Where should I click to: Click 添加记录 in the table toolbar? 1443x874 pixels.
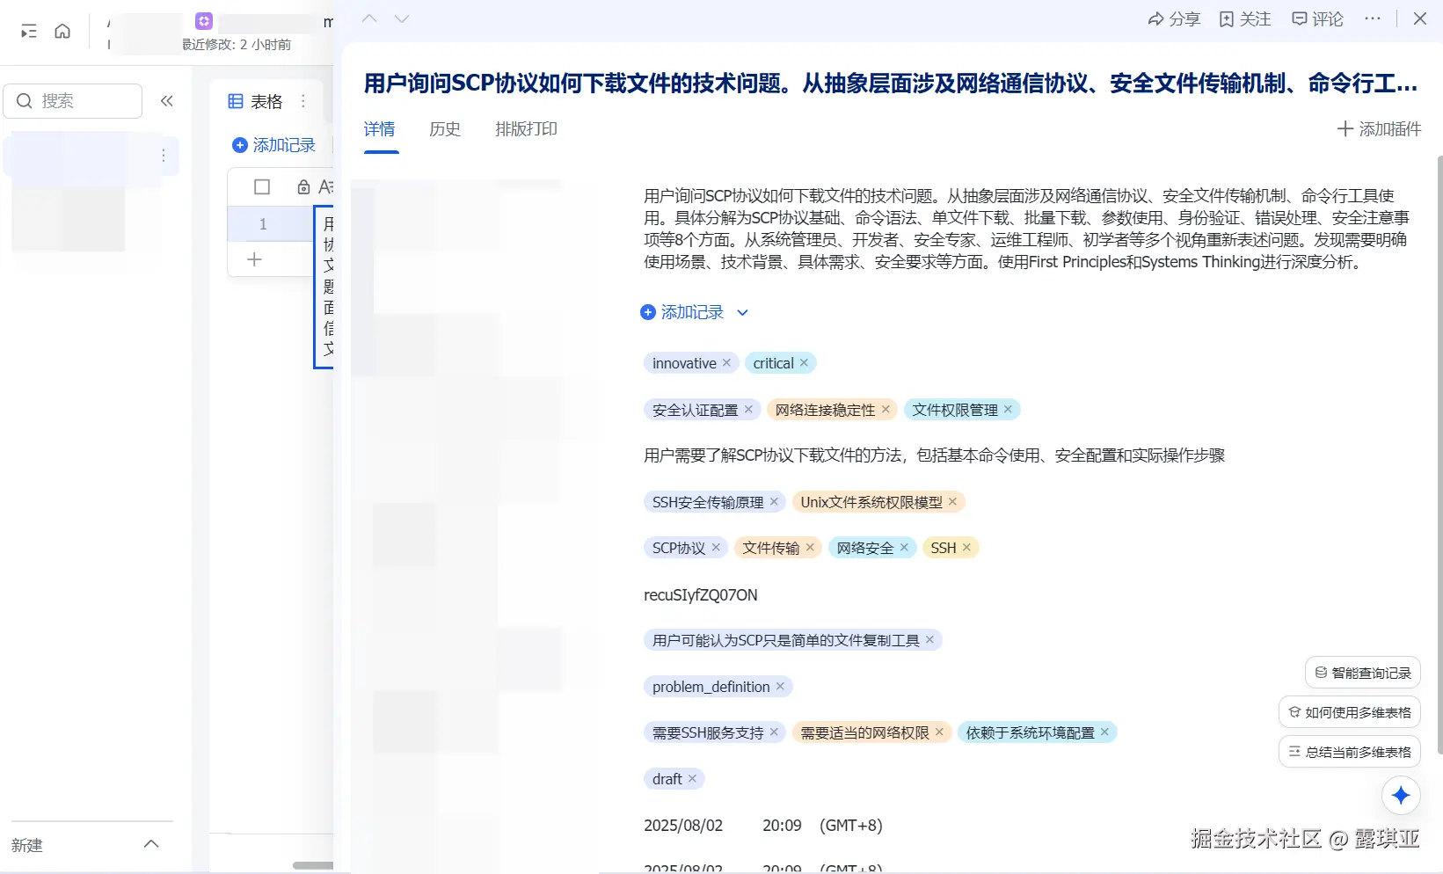coord(273,145)
